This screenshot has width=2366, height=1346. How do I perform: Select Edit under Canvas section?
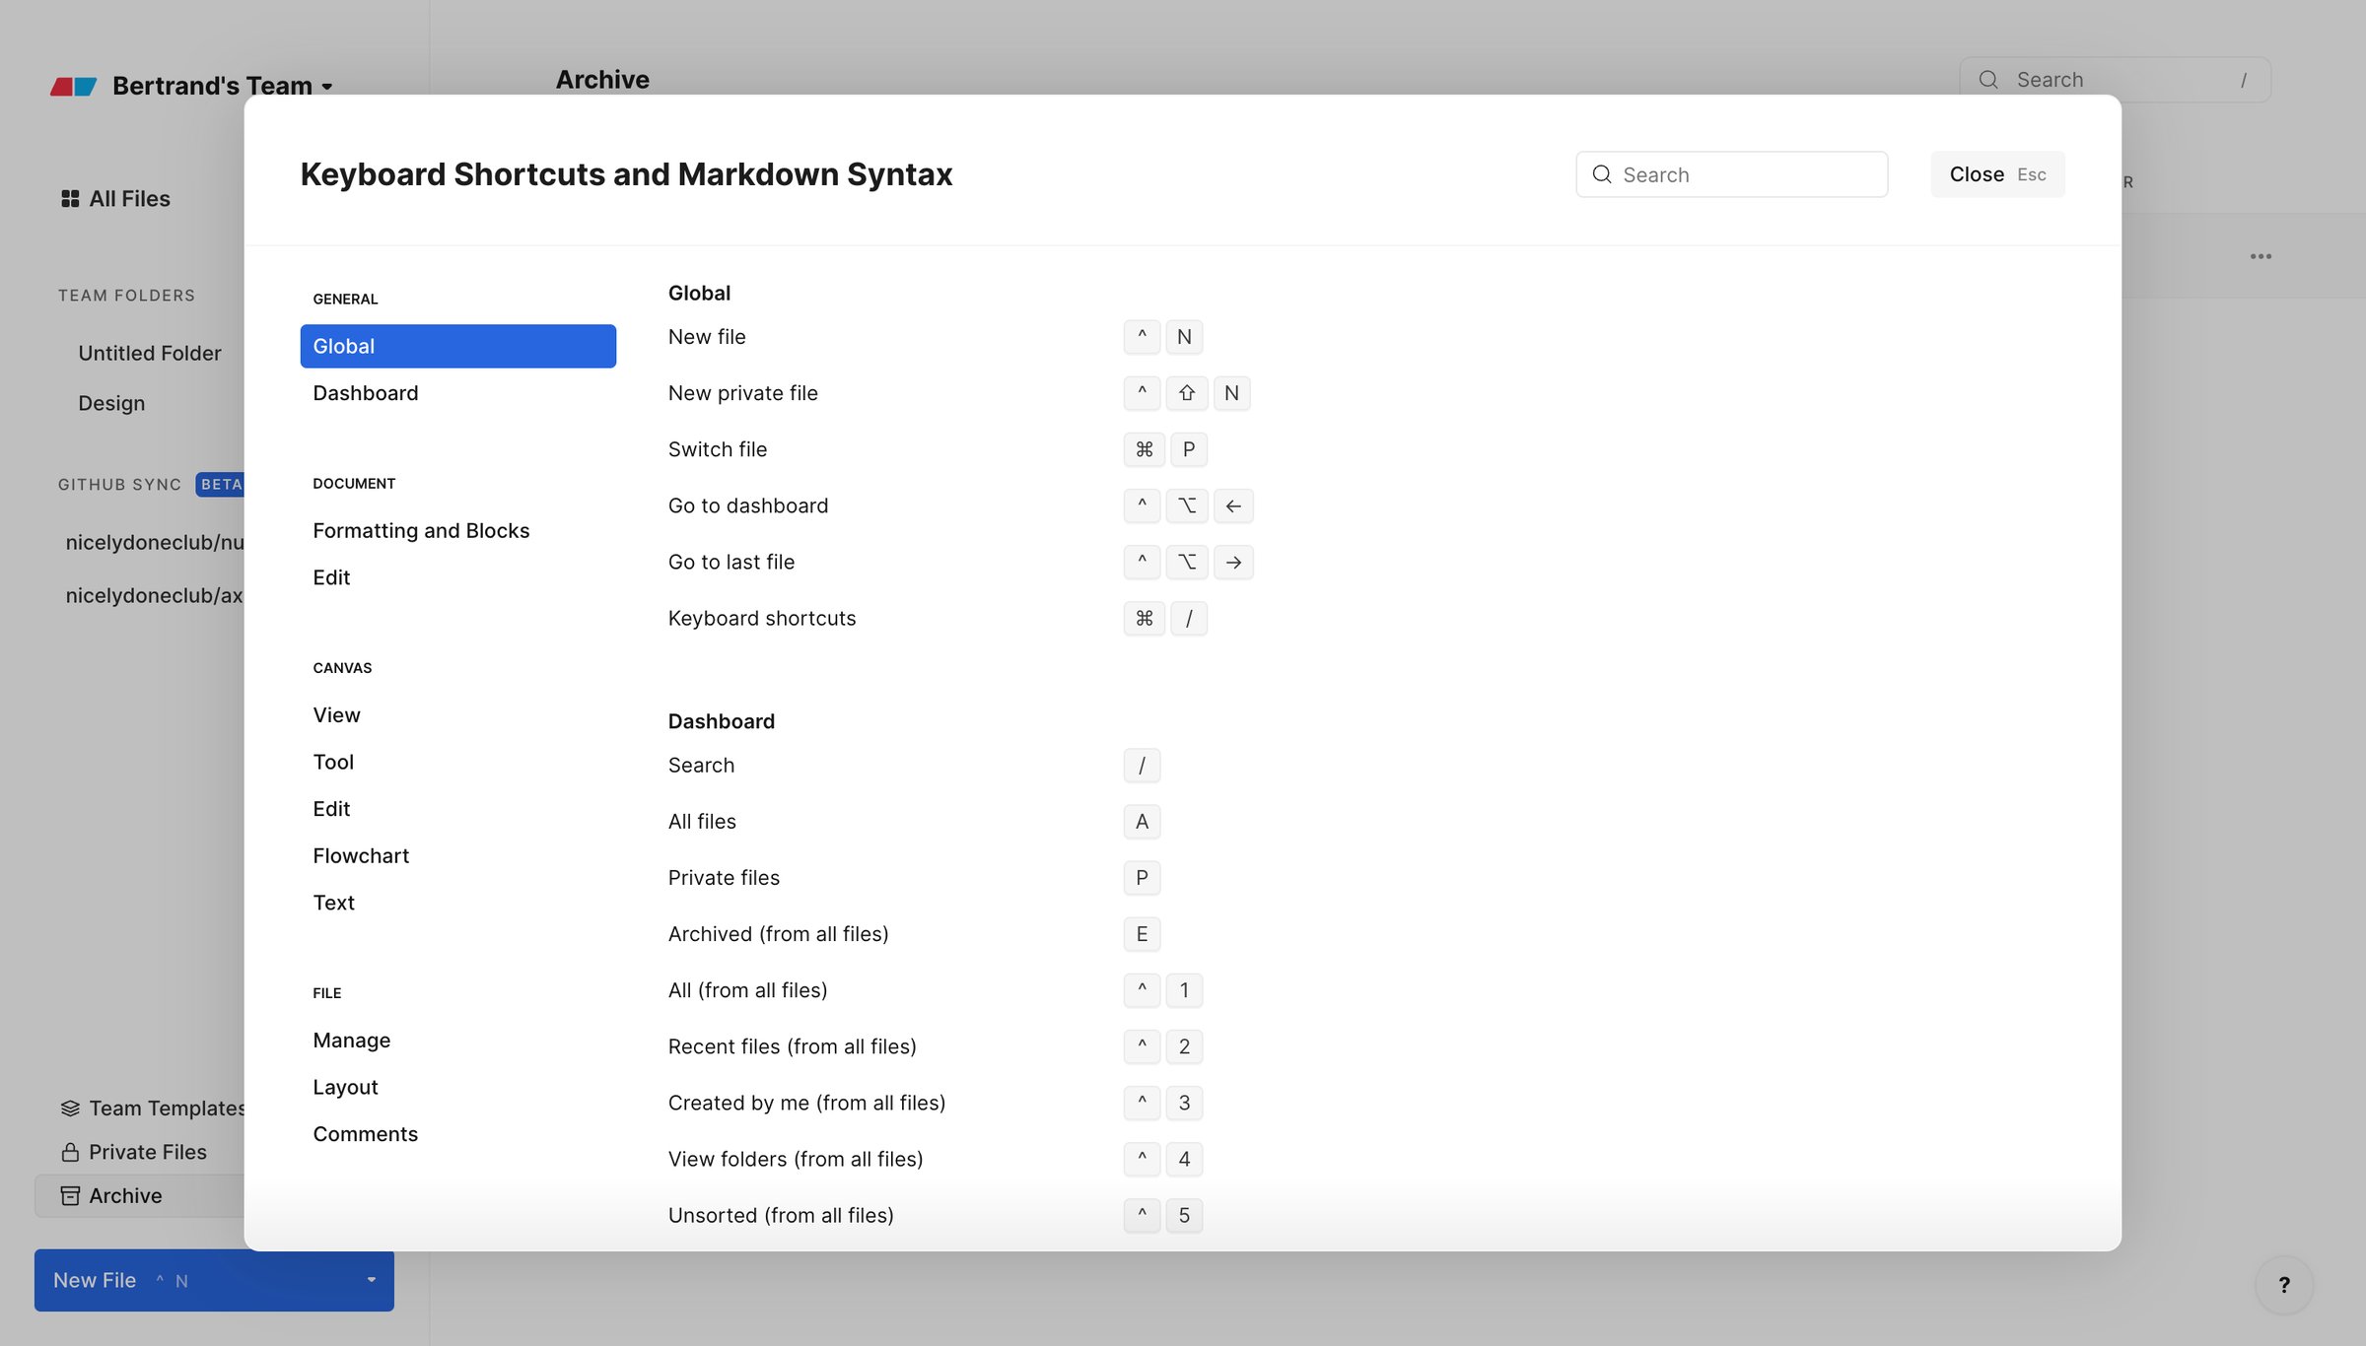coord(331,809)
